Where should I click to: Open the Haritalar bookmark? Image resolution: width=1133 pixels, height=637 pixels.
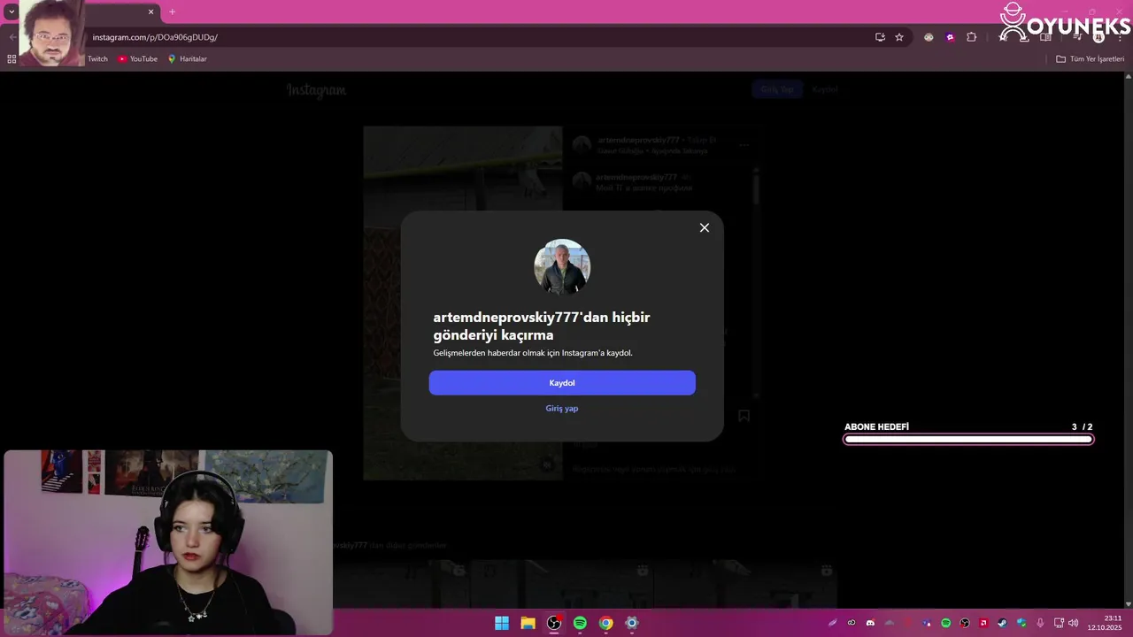tap(187, 59)
